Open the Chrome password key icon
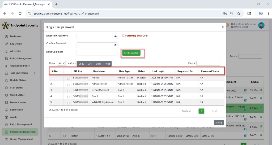Viewport: 272px width, 145px height. pos(225,14)
